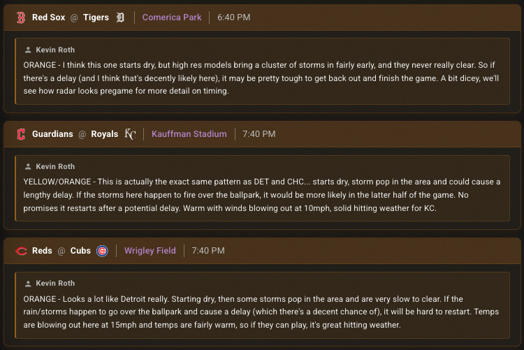Viewport: 524px width, 350px height.
Task: Click the YELLOW/ORANGE Kansas City weather note
Action: pyautogui.click(x=262, y=195)
